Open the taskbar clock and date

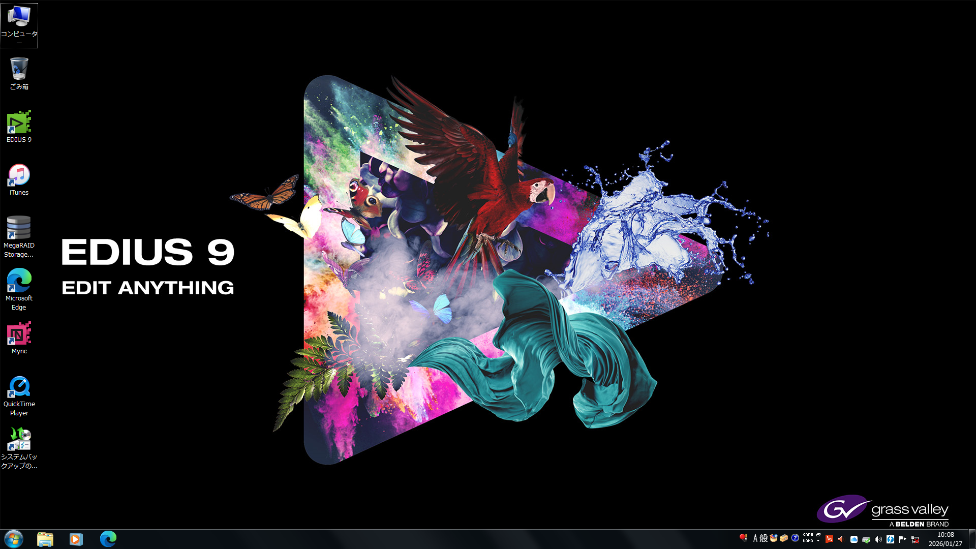pyautogui.click(x=945, y=539)
